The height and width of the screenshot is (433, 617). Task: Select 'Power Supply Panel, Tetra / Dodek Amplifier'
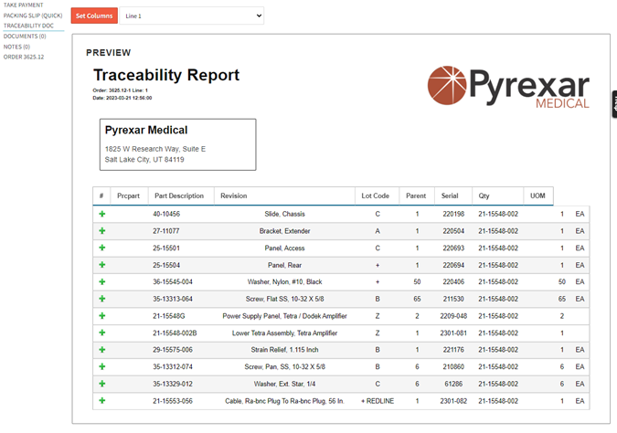[x=284, y=316]
